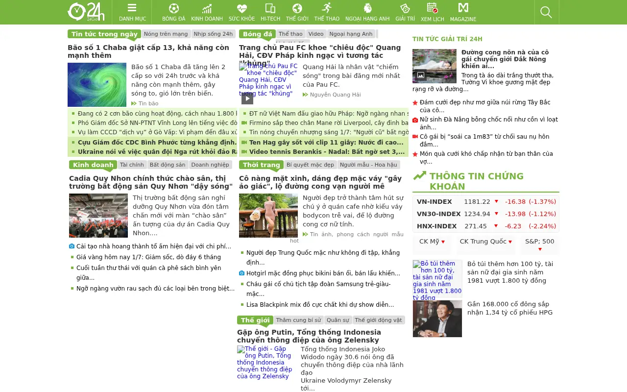The image size is (627, 392).
Task: Open Gần 168.000 cổ đông HPG article
Action: click(510, 308)
